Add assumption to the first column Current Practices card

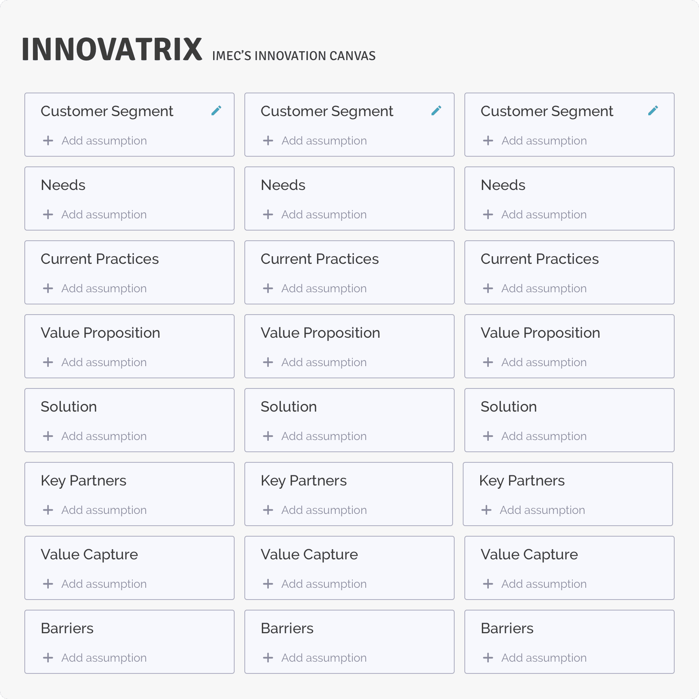[104, 288]
